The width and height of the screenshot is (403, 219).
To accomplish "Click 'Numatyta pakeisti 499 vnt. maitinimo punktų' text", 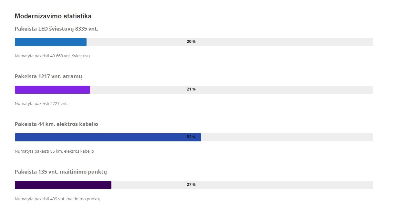I will (x=57, y=199).
